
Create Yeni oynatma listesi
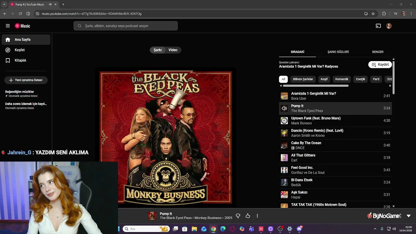point(26,80)
